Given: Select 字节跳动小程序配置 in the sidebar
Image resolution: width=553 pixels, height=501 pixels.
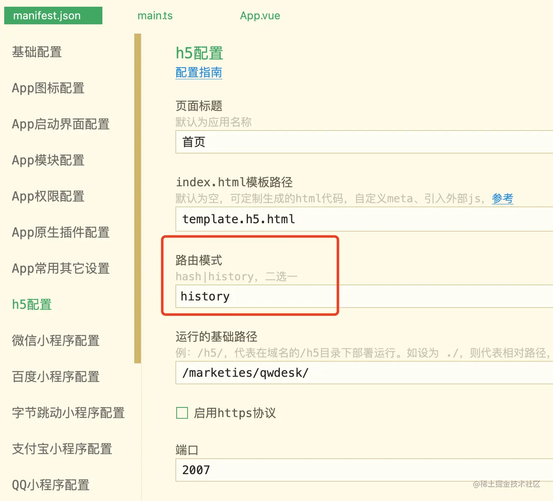Looking at the screenshot, I should [x=68, y=413].
